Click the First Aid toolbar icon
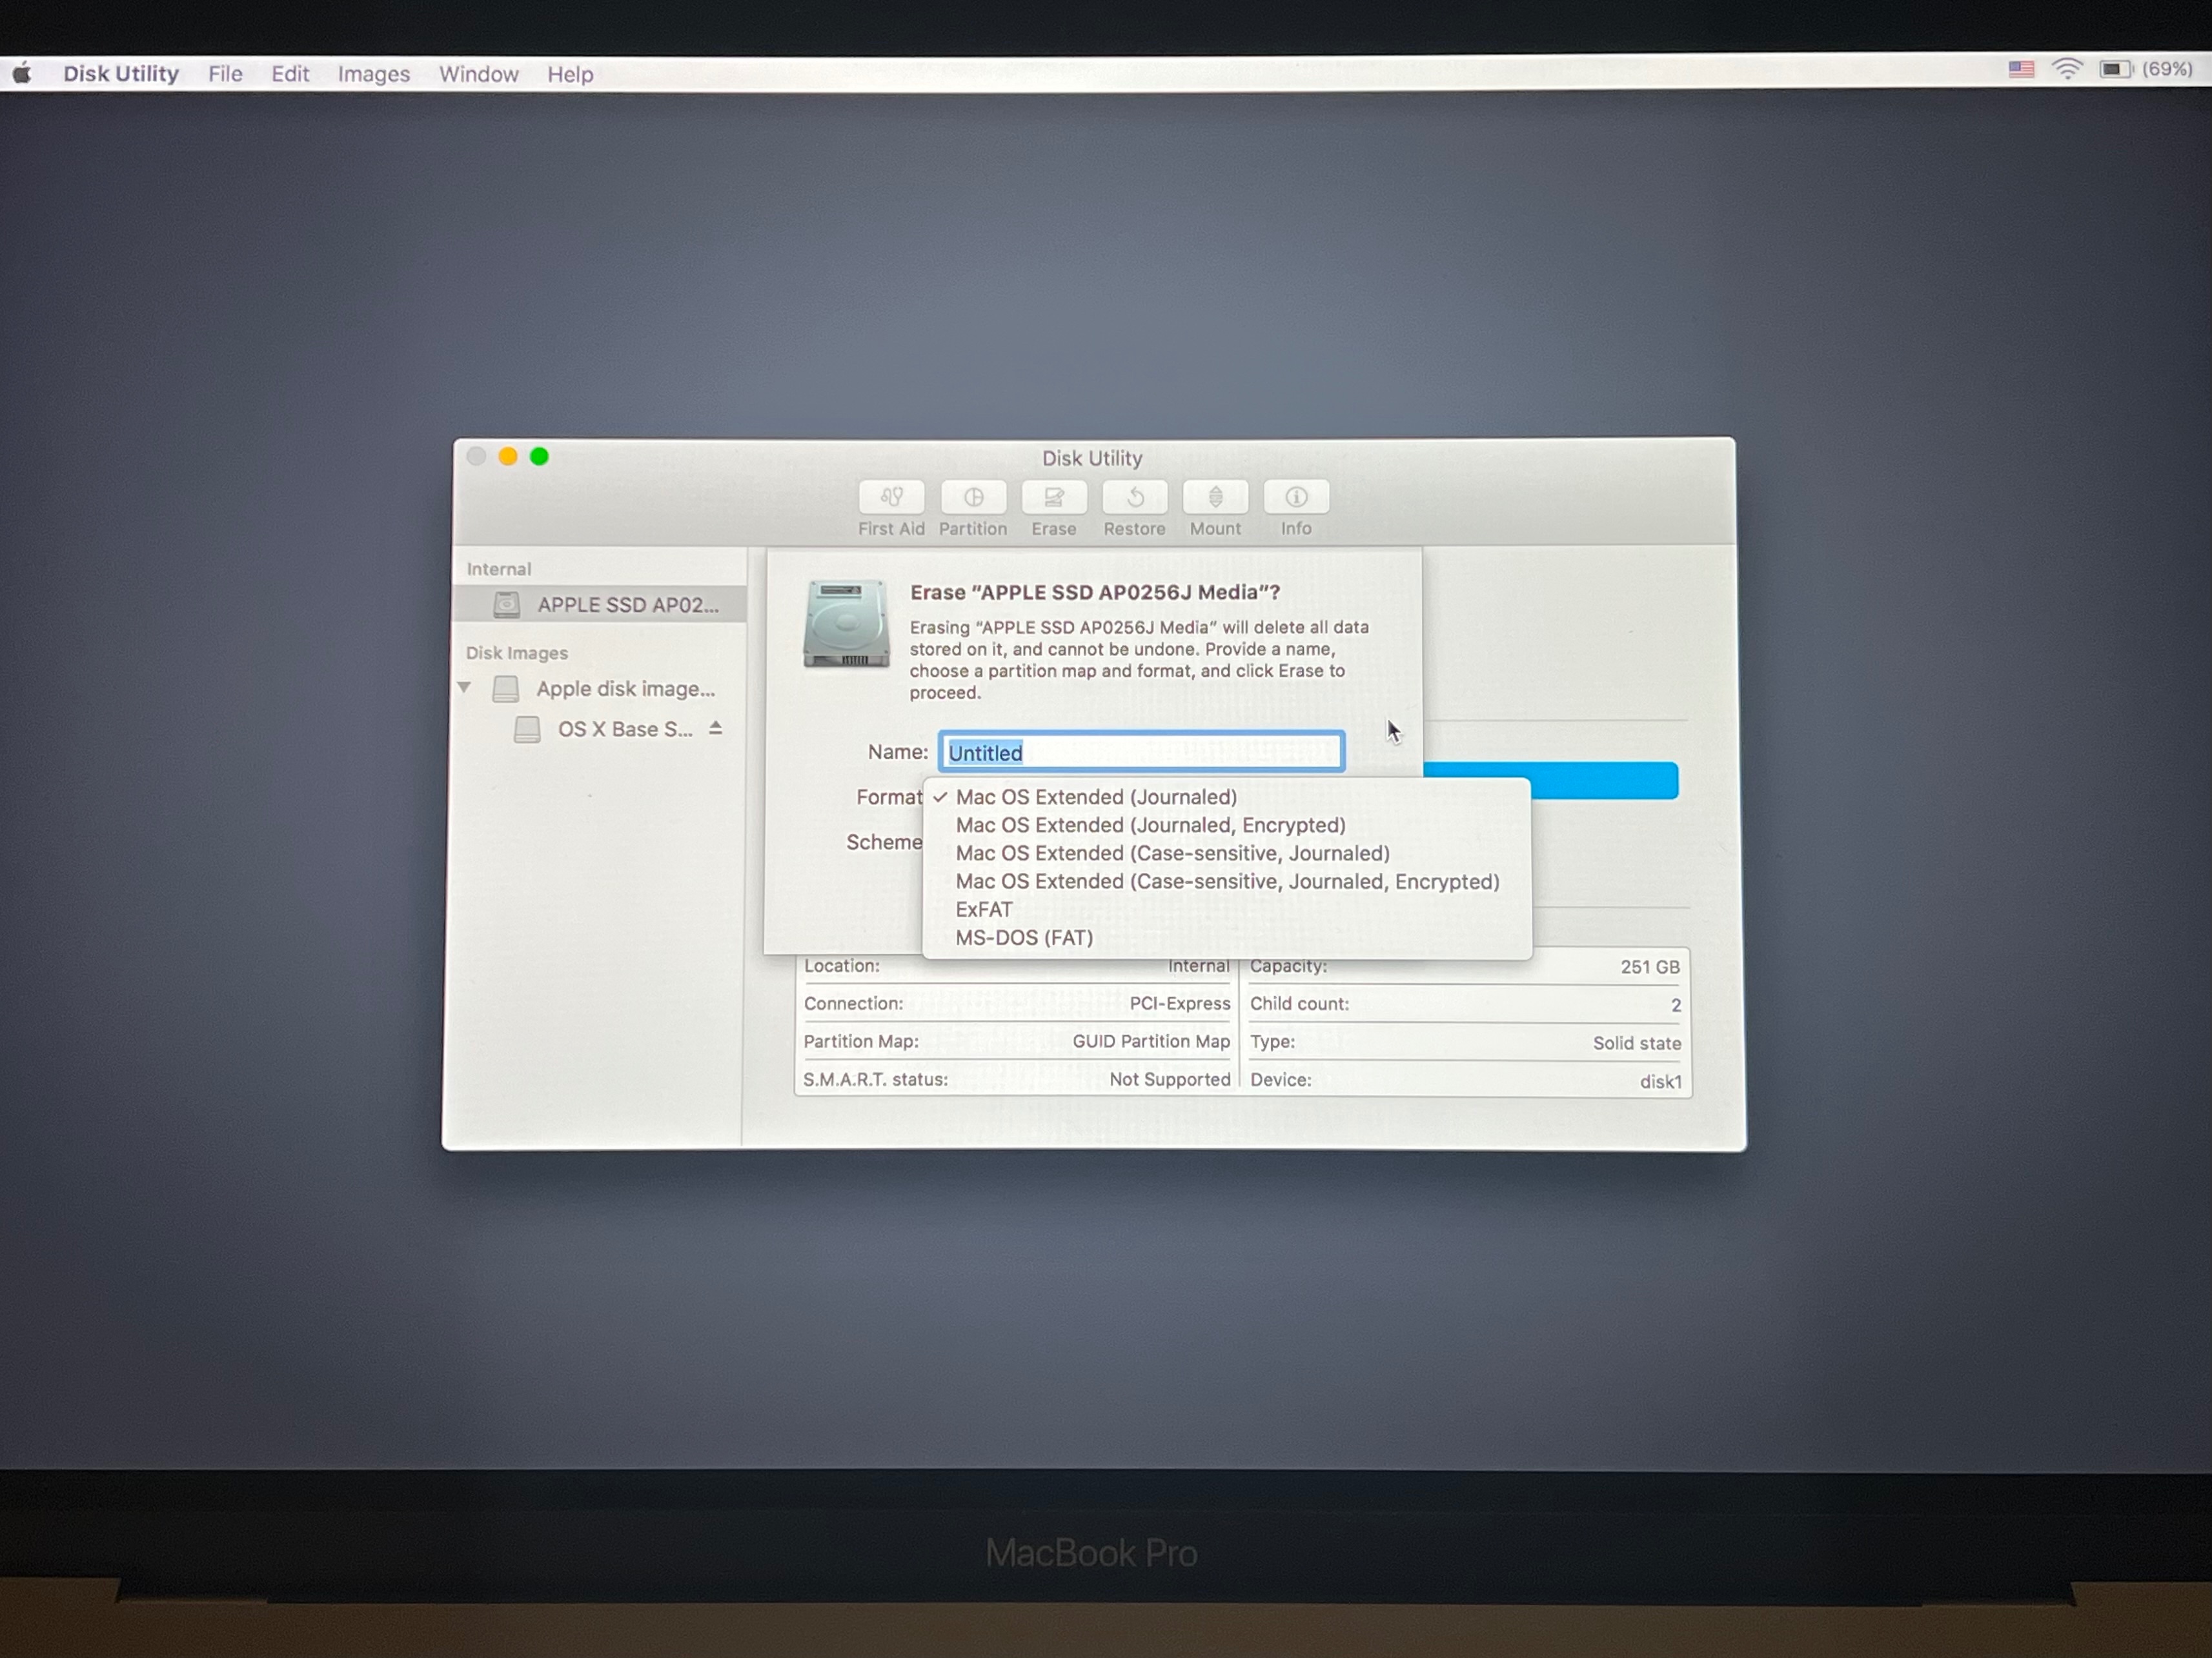Image resolution: width=2212 pixels, height=1658 pixels. coord(891,497)
